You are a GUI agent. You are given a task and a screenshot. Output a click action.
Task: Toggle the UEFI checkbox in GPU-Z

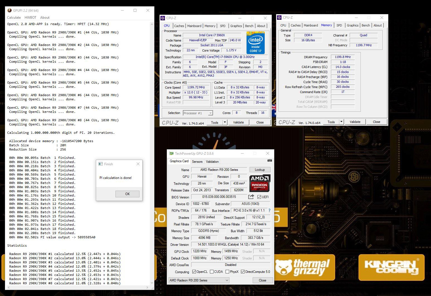[x=259, y=197]
